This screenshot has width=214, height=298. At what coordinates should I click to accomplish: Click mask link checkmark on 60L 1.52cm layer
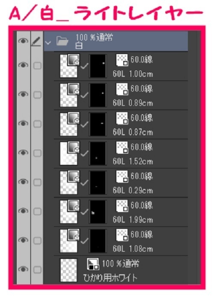pos(84,153)
